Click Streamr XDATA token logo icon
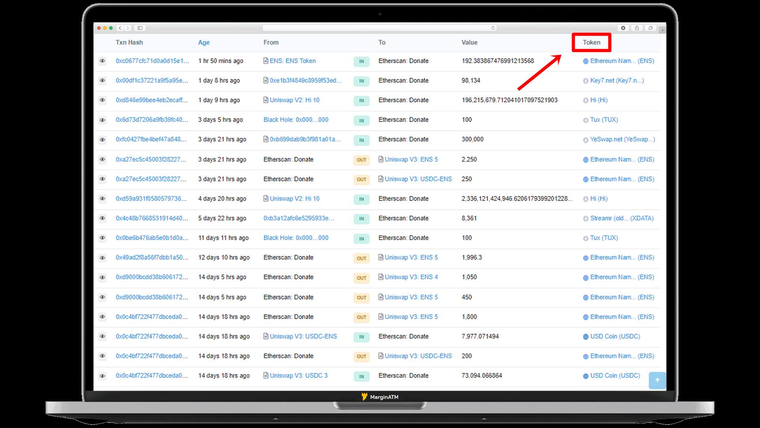Screen dimensions: 760x428 pyautogui.click(x=586, y=219)
